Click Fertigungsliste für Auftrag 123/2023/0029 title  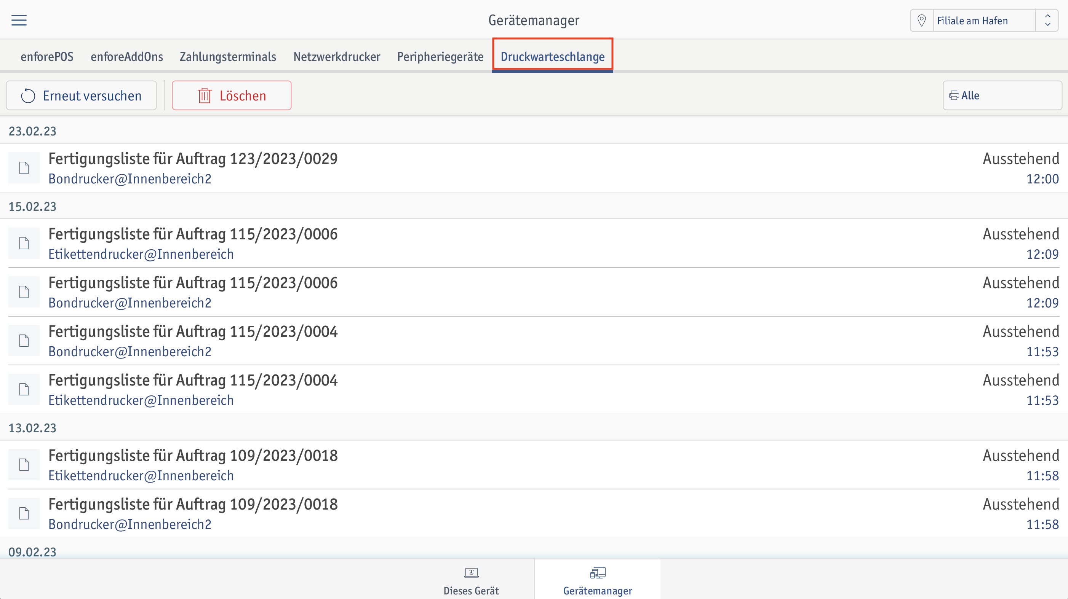coord(193,159)
